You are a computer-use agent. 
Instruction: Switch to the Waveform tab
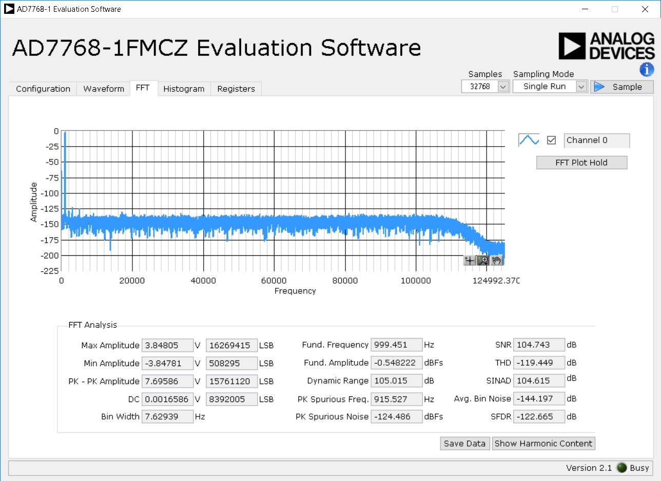pos(104,89)
